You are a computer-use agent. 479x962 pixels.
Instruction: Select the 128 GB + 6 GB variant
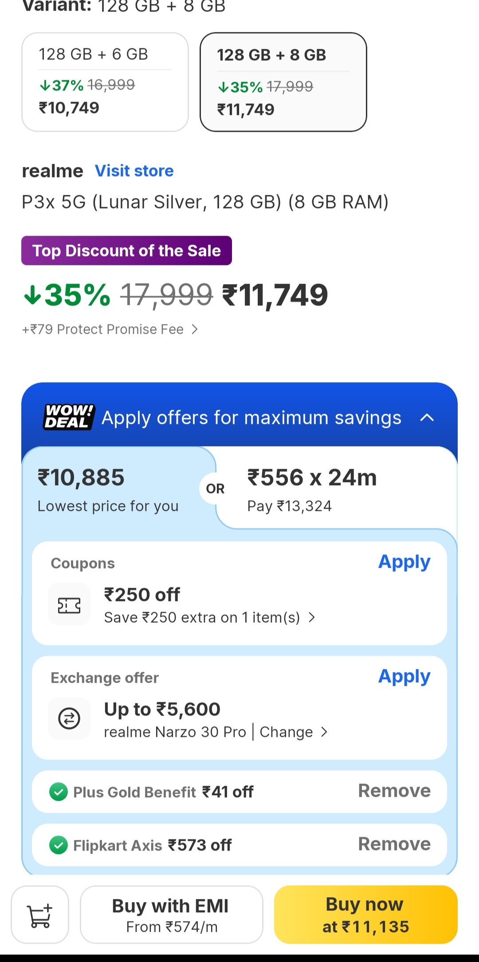pos(105,82)
